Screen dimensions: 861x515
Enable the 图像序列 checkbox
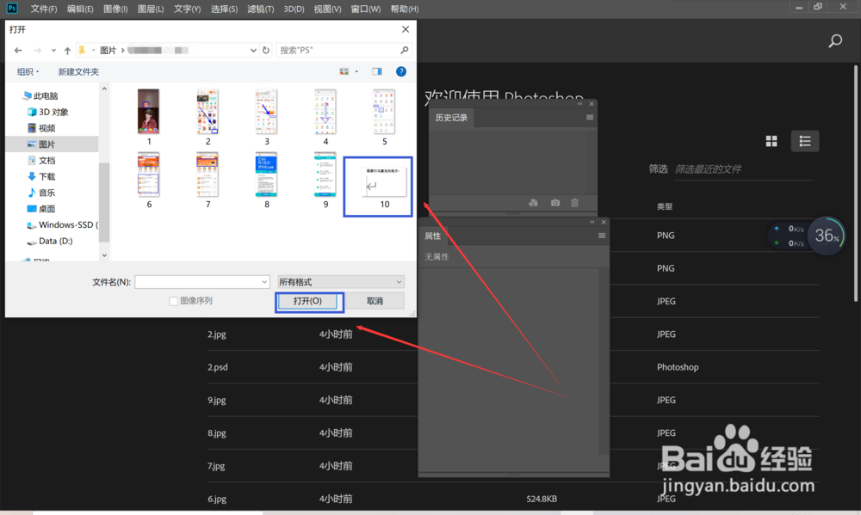coord(172,300)
